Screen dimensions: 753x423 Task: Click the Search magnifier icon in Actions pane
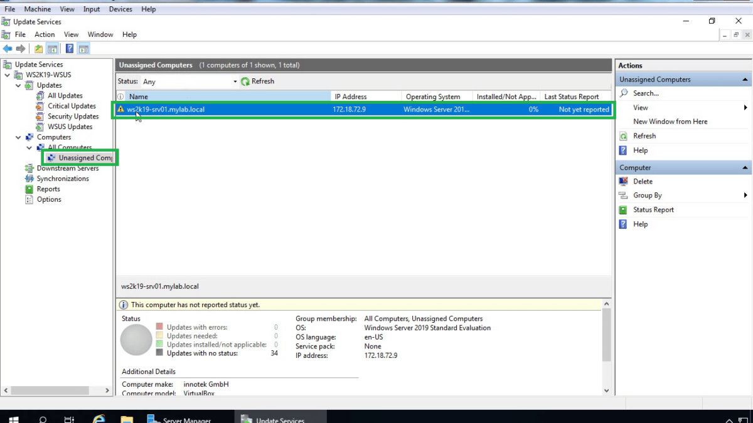tap(624, 93)
